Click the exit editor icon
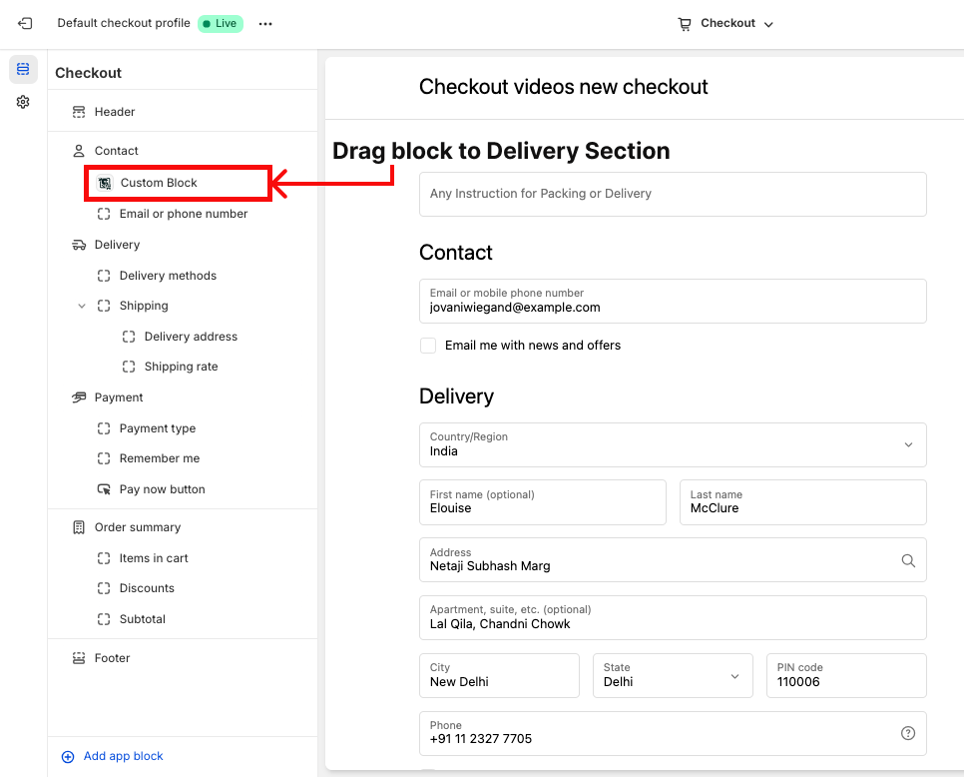 point(25,23)
